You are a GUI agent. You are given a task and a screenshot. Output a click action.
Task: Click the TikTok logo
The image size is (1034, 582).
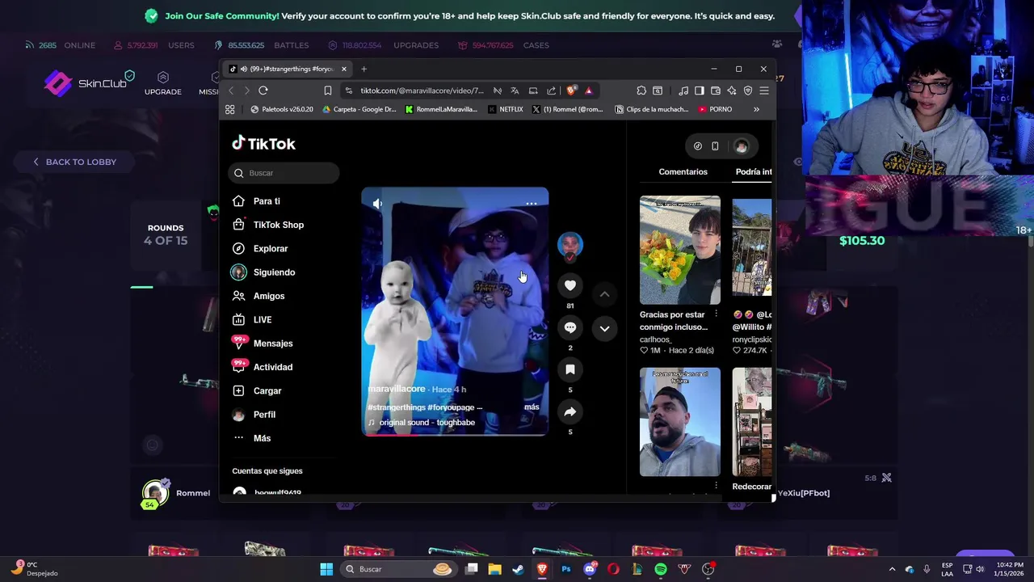click(264, 144)
